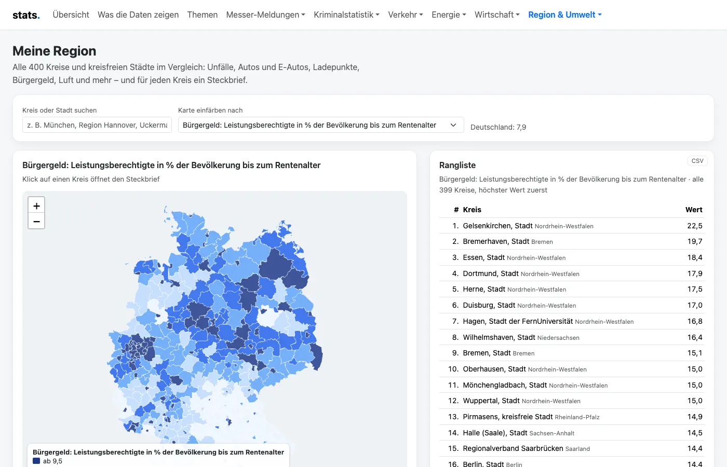Image resolution: width=727 pixels, height=467 pixels.
Task: Zoom in on the map with plus button
Action: coord(36,205)
